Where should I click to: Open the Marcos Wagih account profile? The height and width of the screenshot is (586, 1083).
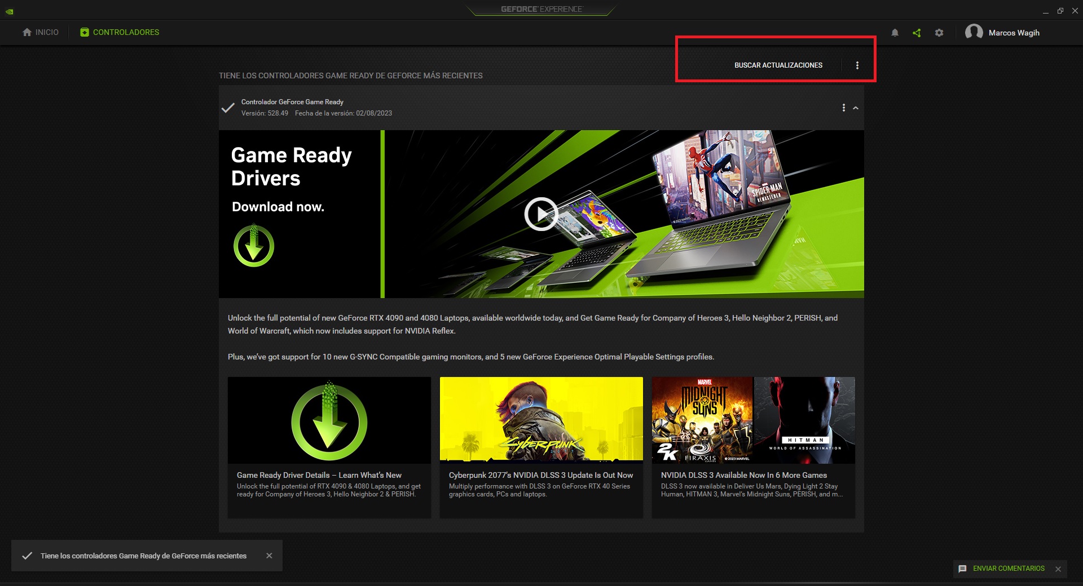1002,32
